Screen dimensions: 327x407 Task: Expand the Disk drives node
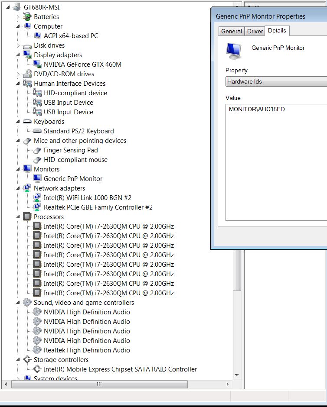(x=18, y=45)
